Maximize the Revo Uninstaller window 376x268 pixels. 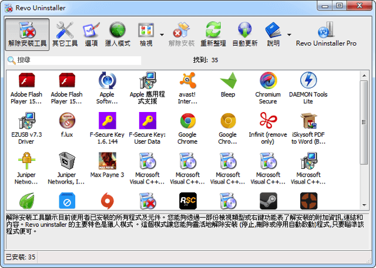(340, 6)
